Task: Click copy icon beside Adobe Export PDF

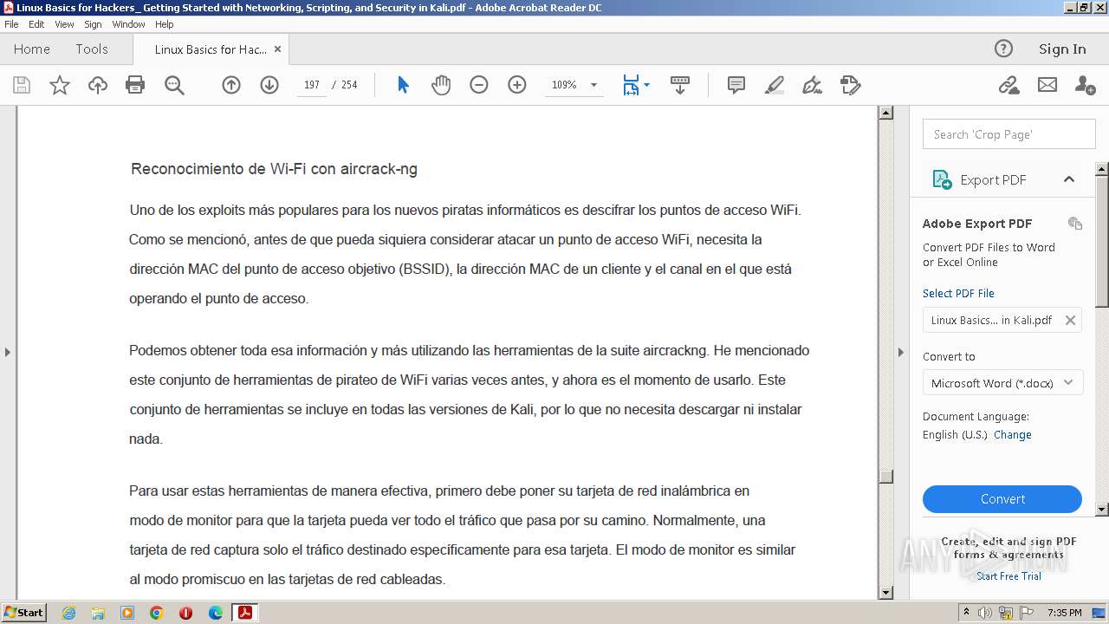Action: pos(1075,223)
